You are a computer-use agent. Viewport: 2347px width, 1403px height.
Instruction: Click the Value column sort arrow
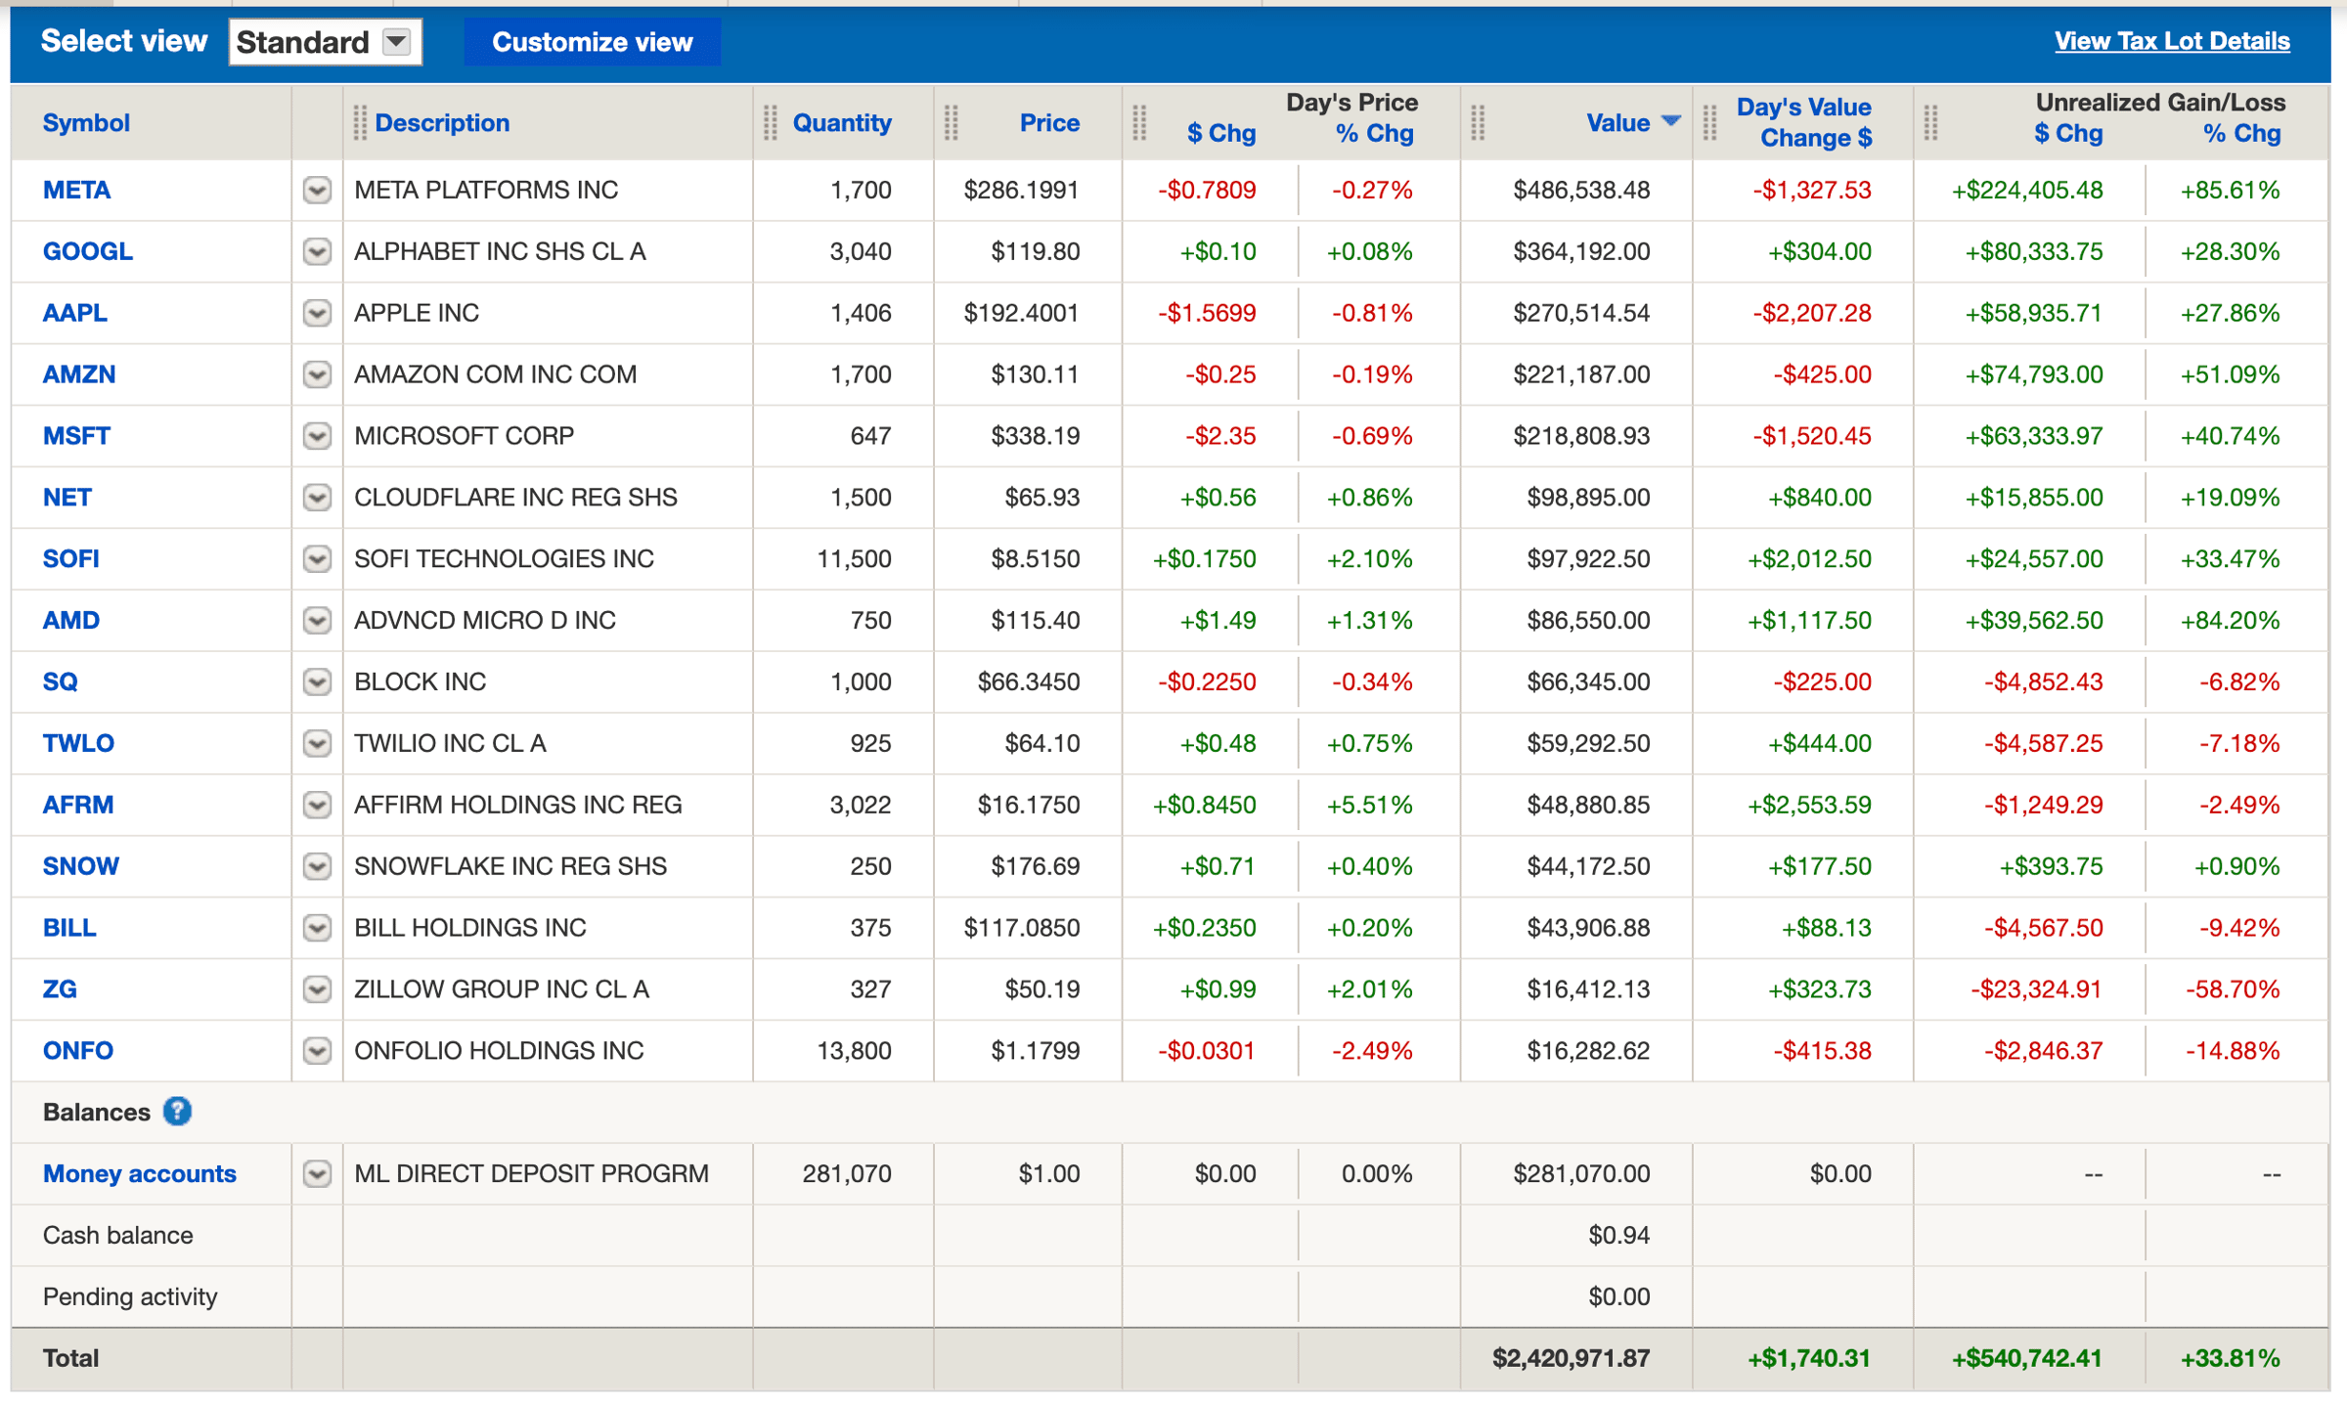coord(1671,121)
